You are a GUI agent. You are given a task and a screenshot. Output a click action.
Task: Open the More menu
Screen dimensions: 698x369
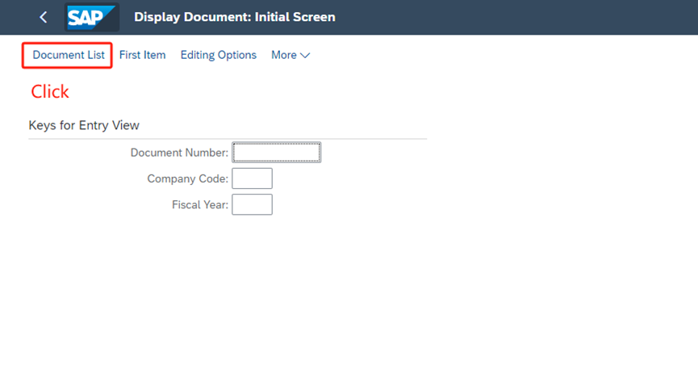[284, 55]
